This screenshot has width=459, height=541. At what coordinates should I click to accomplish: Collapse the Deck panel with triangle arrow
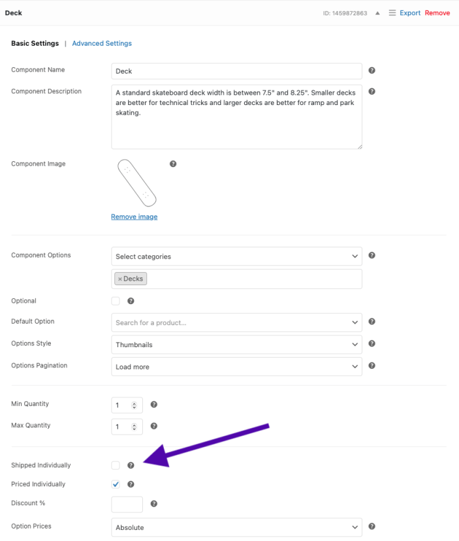[377, 13]
